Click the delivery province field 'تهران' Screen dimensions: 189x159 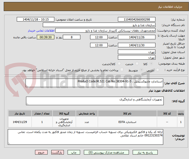[x=137, y=52]
